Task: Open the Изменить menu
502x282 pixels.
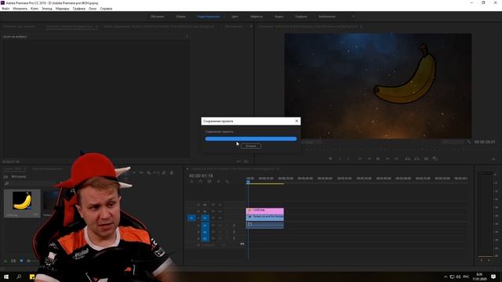Action: (x=20, y=9)
